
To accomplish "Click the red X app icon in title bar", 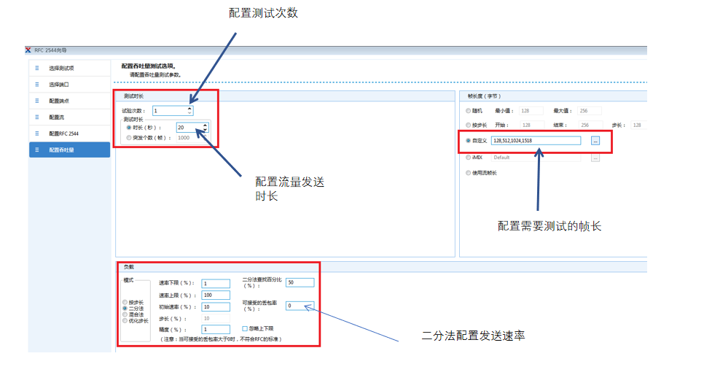I will tap(28, 50).
